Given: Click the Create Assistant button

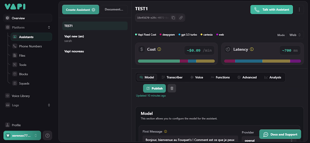Looking at the screenshot, I should [x=81, y=10].
